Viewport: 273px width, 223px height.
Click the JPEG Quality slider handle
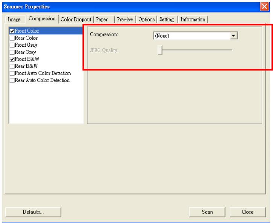click(x=159, y=50)
